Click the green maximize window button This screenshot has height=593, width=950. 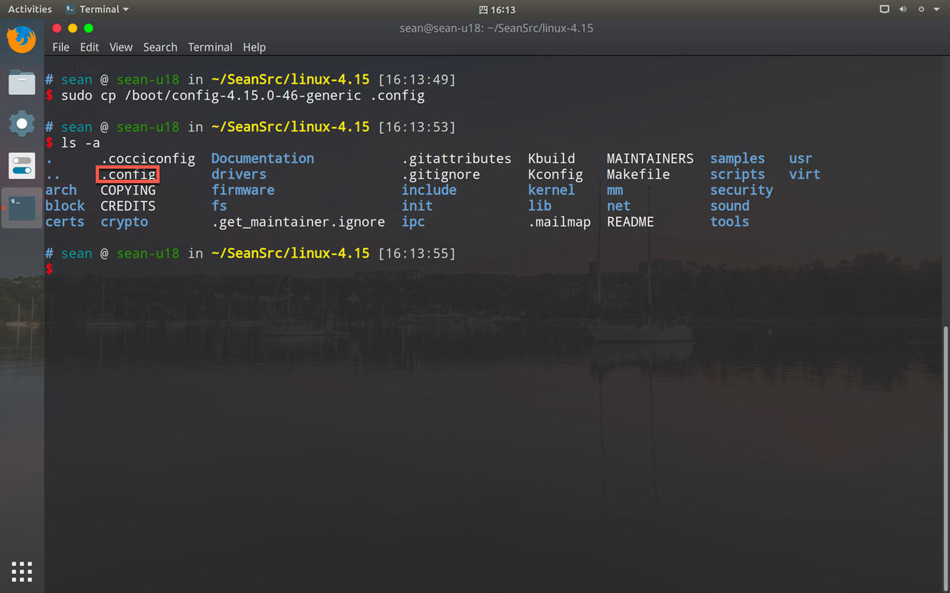[x=88, y=28]
